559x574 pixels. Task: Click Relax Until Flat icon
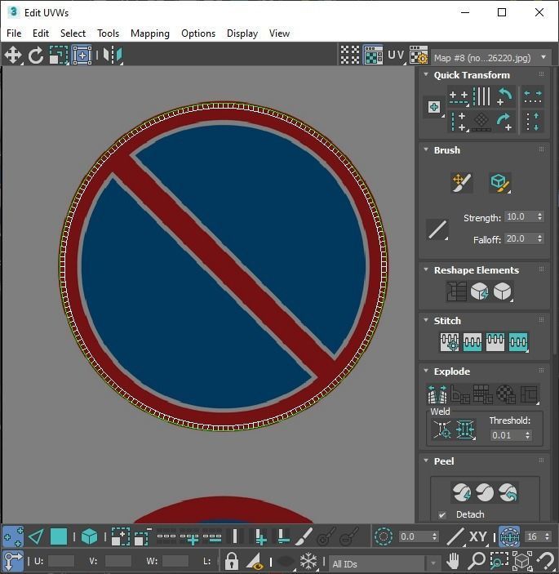(x=479, y=291)
